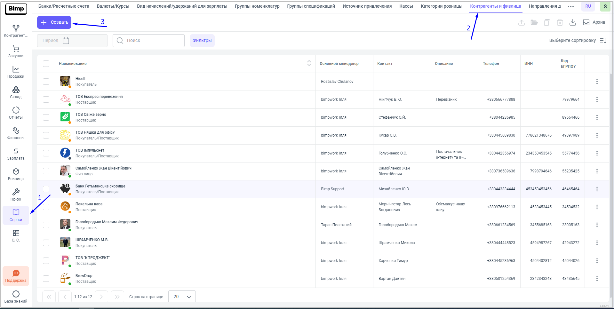Image resolution: width=614 pixels, height=309 pixels.
Task: Open База знаний knowledge base
Action: (x=16, y=297)
